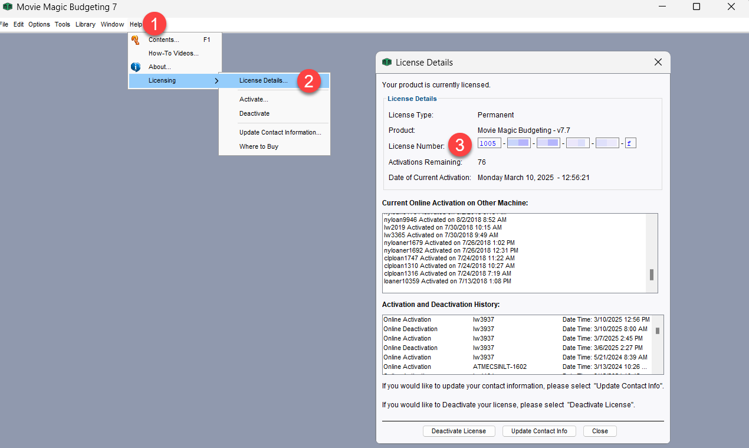This screenshot has width=749, height=448.
Task: Select the lw3365 Activated on 7/30/2018 row
Action: 514,235
